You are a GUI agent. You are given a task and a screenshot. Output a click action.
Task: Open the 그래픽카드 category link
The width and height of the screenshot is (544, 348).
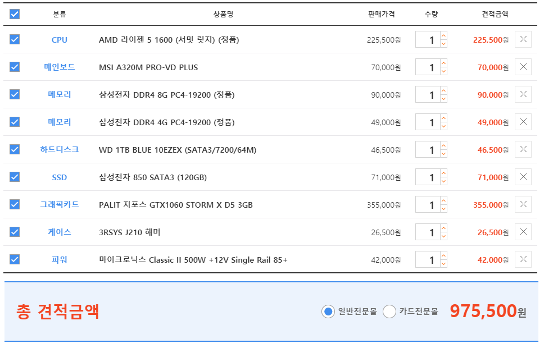[60, 204]
